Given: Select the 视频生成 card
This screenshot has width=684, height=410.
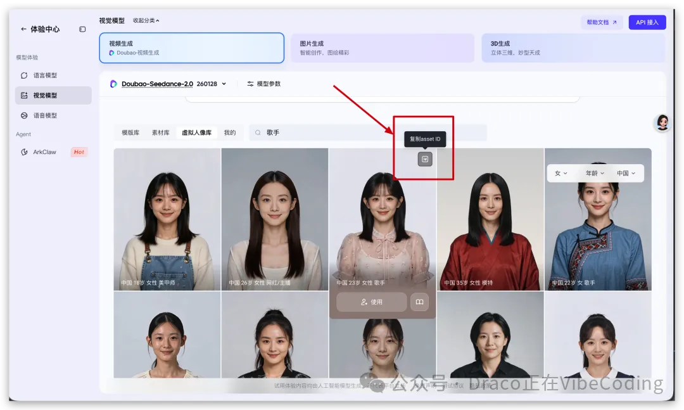Looking at the screenshot, I should pyautogui.click(x=191, y=48).
